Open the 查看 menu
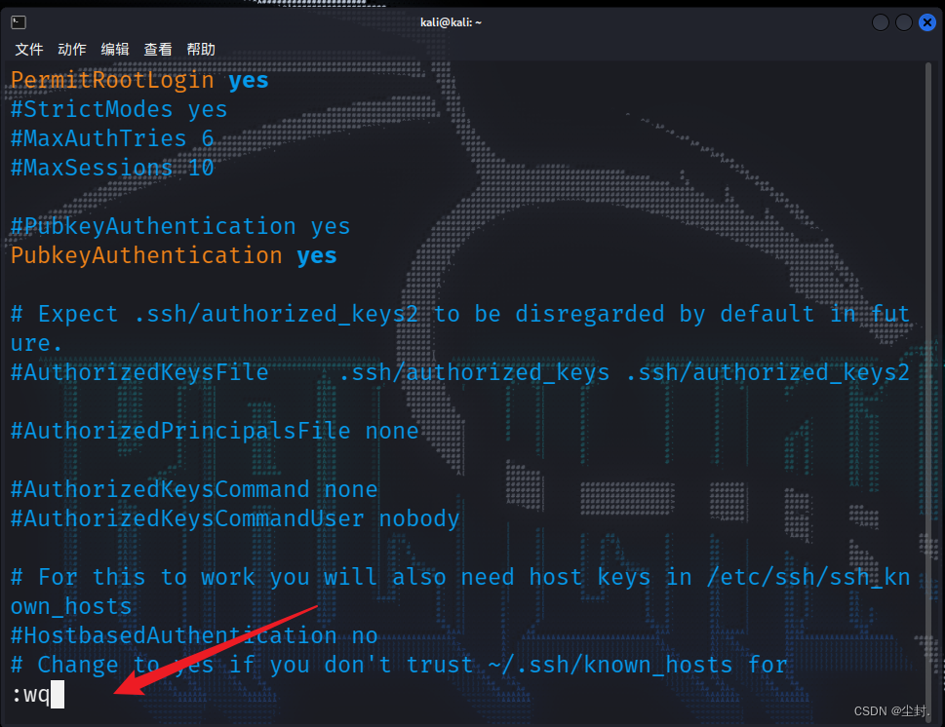945x727 pixels. tap(157, 49)
